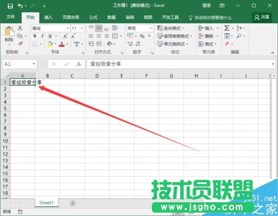
Task: Click the AutoSum sigma icon
Action: coord(227,28)
